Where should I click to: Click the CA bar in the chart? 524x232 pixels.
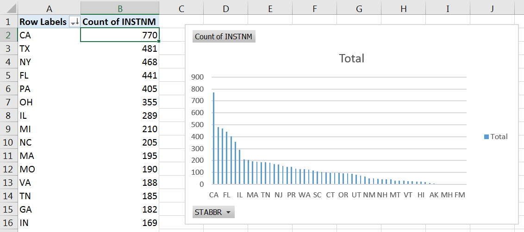214,138
